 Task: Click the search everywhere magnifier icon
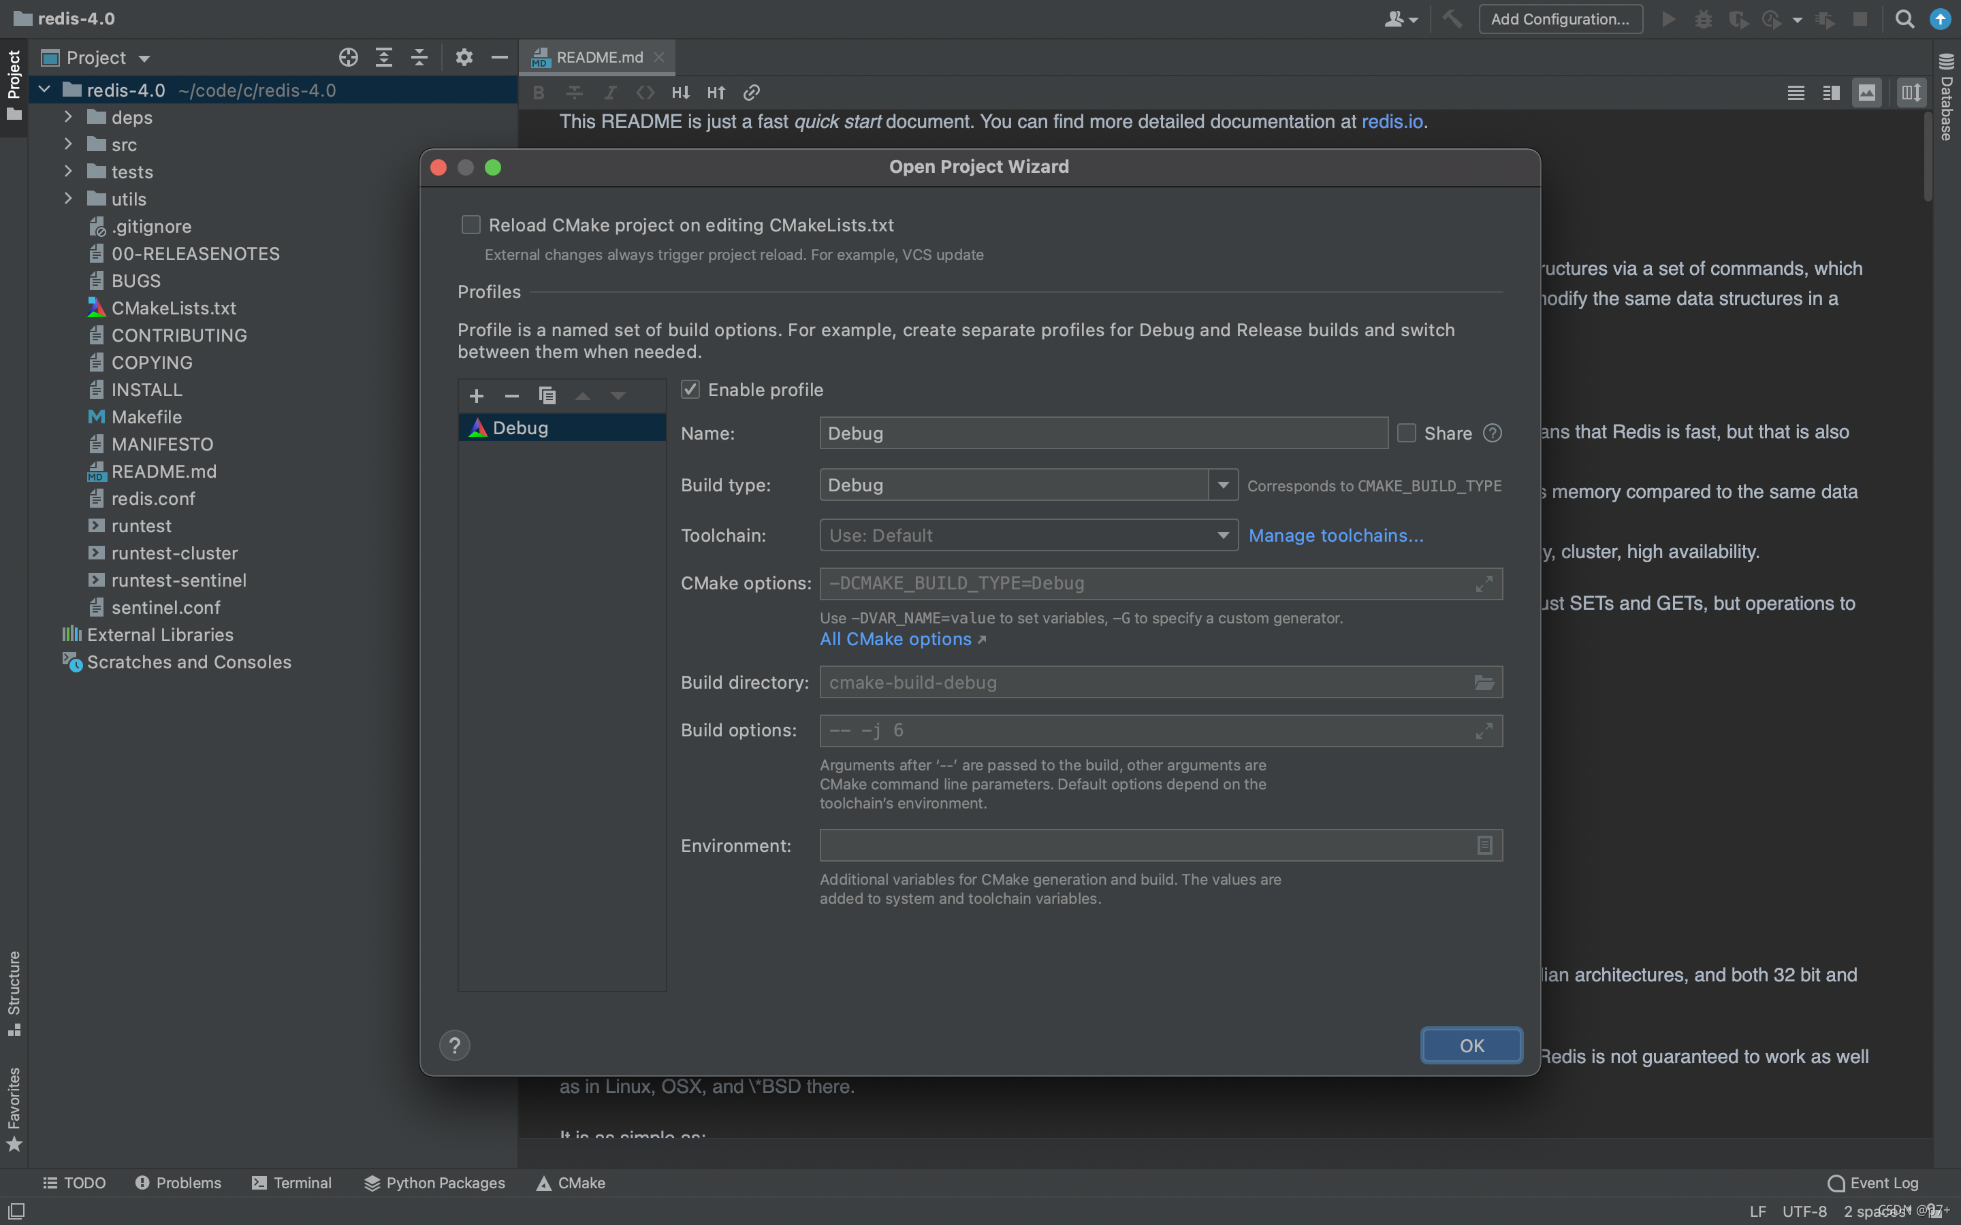point(1904,18)
